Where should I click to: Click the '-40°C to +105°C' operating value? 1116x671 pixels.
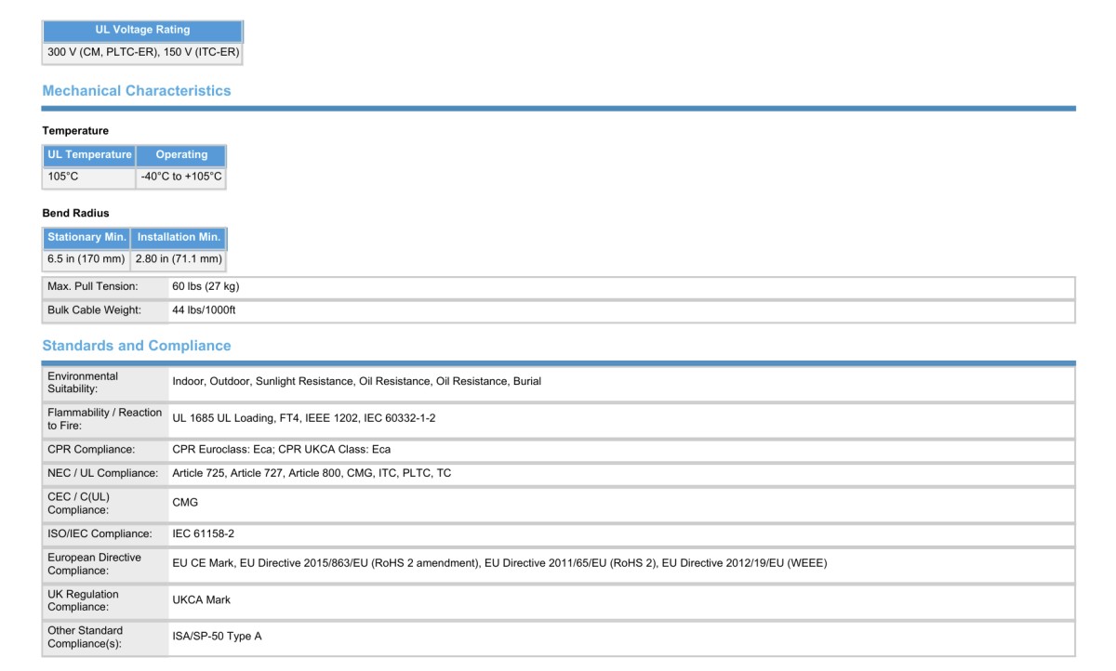coord(181,177)
